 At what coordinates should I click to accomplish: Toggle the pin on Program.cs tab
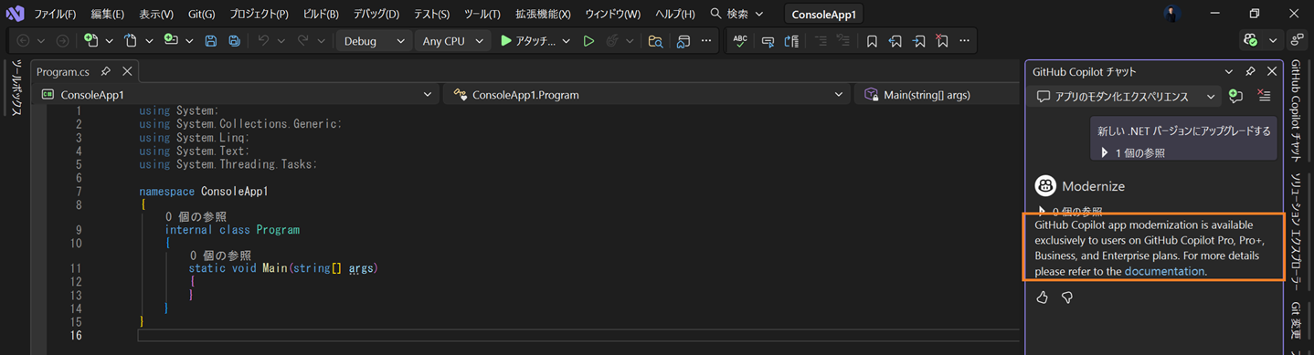click(x=106, y=71)
